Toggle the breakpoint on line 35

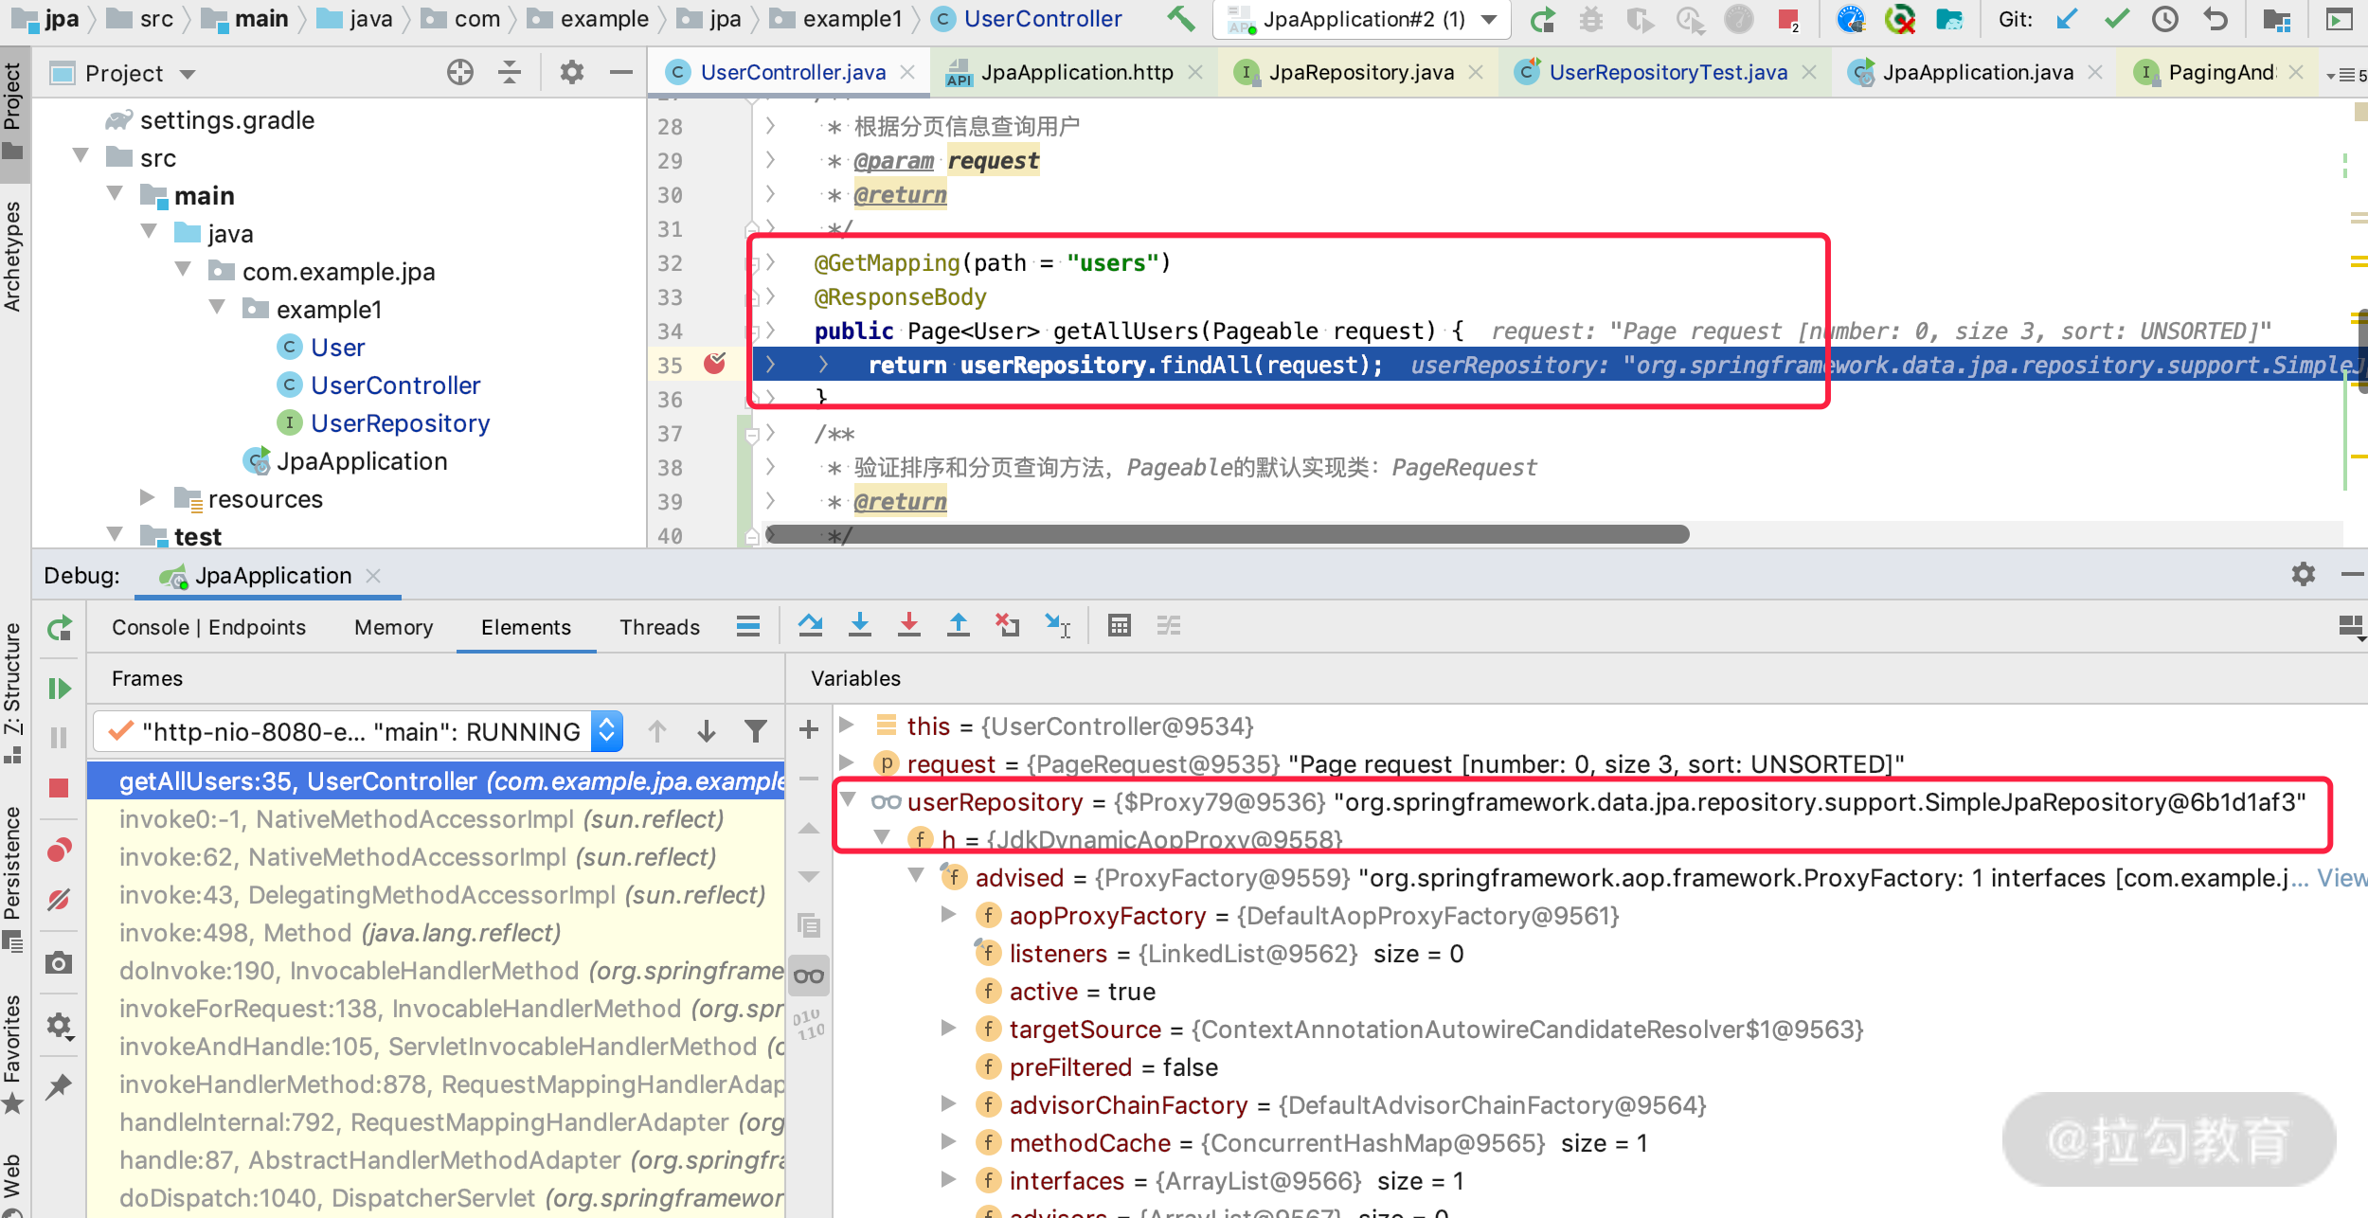(714, 364)
